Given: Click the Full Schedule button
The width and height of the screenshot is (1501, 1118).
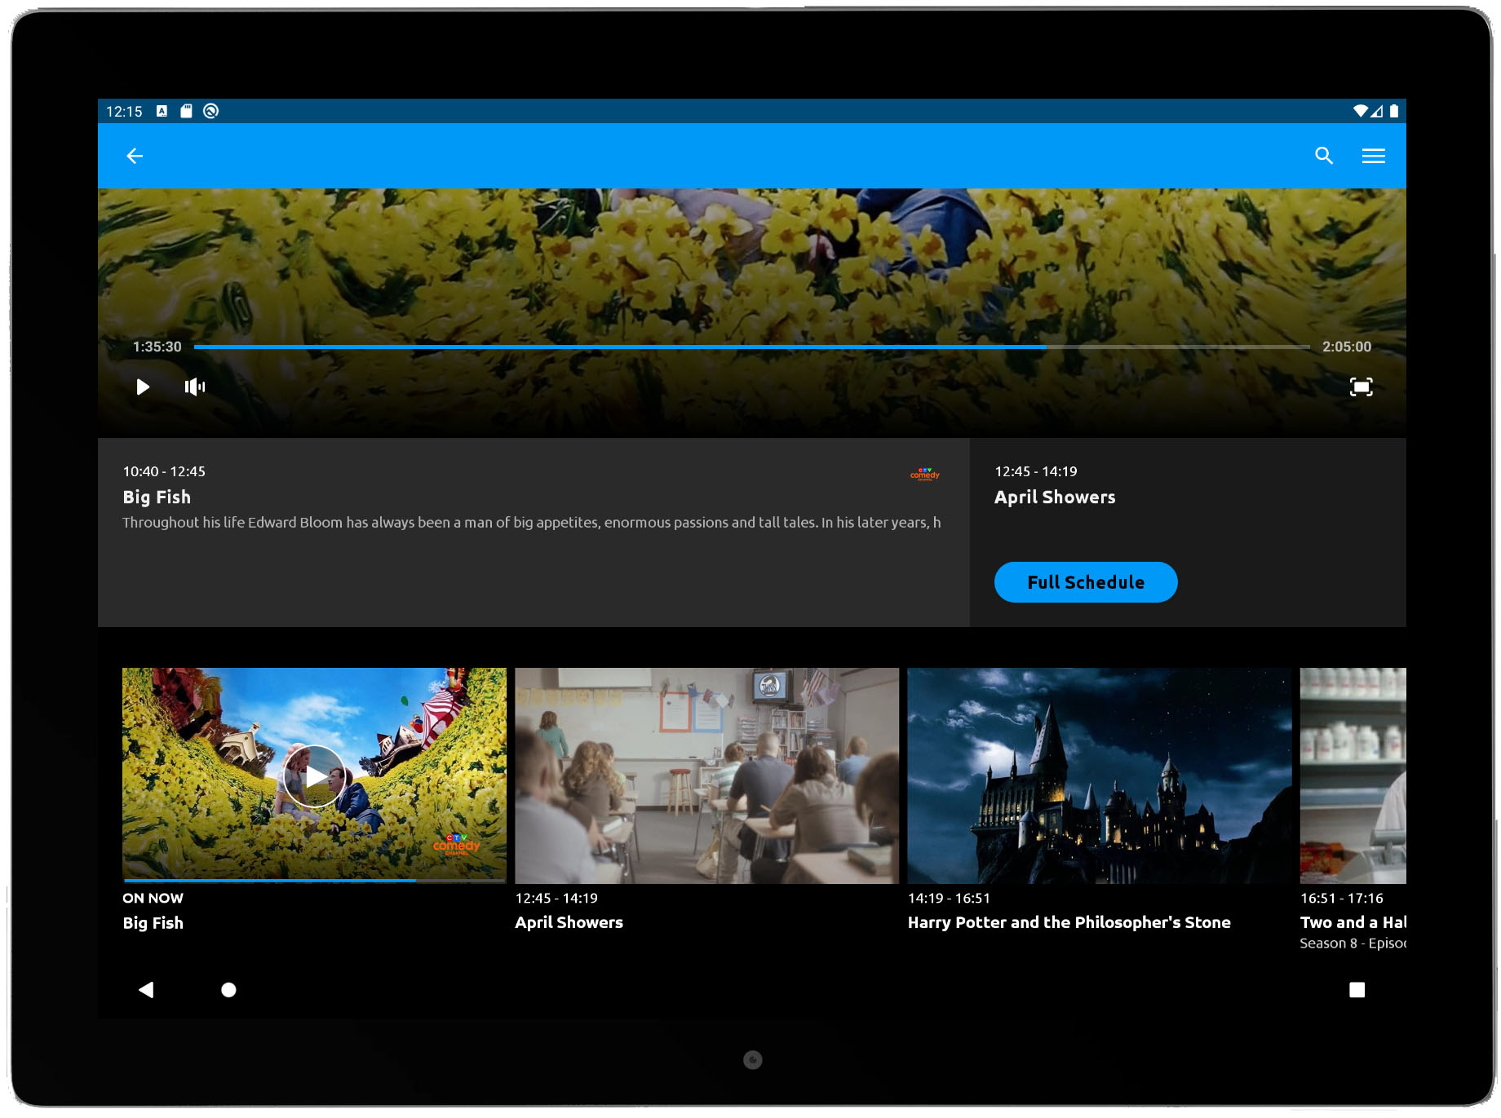Looking at the screenshot, I should 1086,582.
